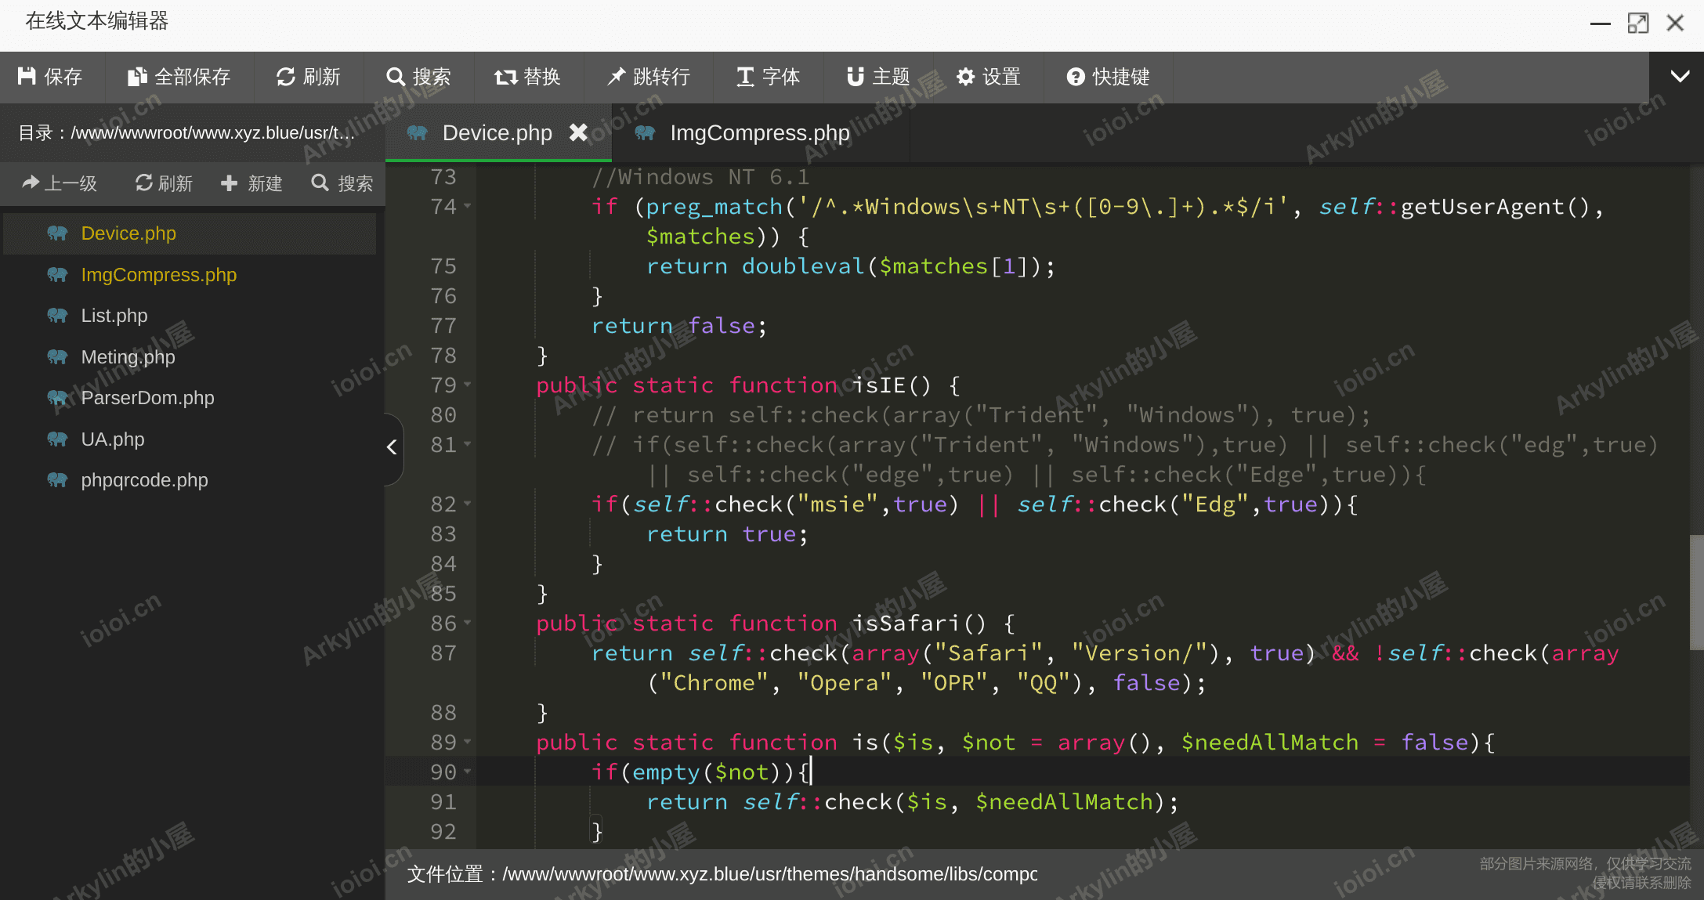The image size is (1704, 900).
Task: Switch to the Device.php tab
Action: [x=497, y=133]
